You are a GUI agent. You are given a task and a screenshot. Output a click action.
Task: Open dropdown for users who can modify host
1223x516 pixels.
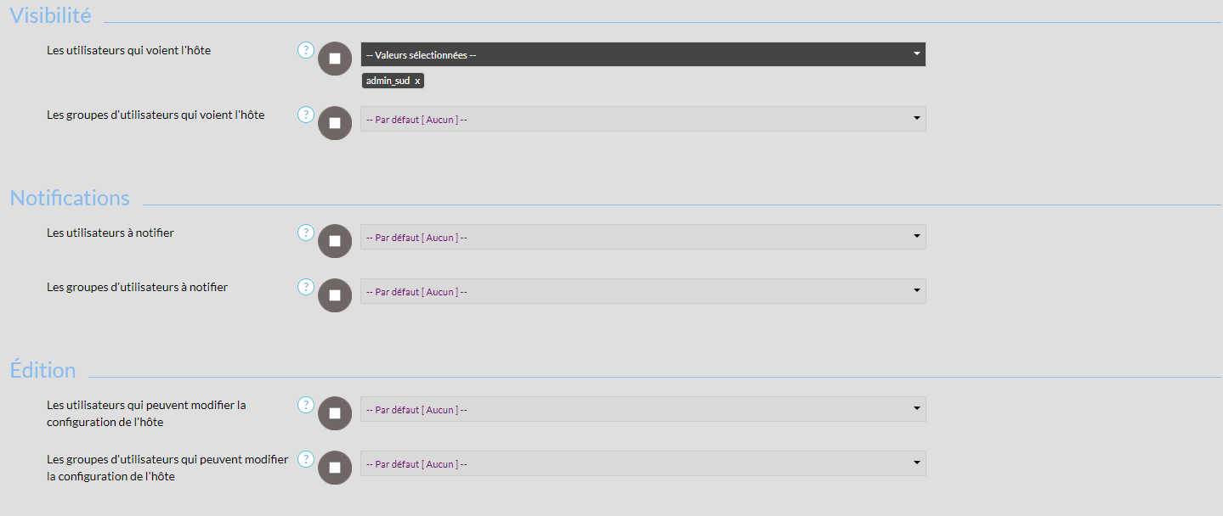point(643,409)
